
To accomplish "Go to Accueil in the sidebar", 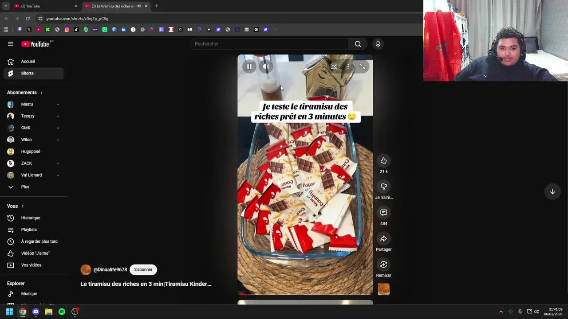I will [x=34, y=62].
